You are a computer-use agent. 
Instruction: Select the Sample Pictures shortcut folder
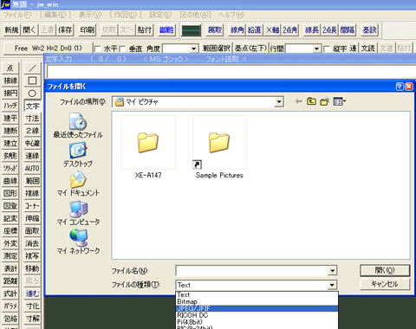point(219,147)
